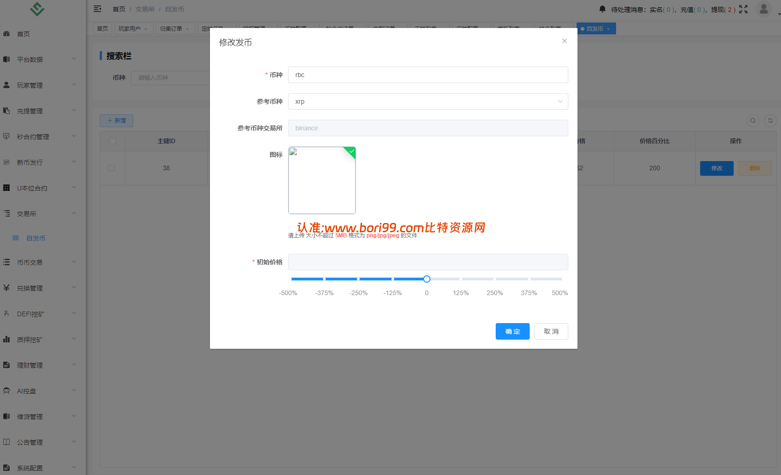
Task: Click the 价格百分比 column header
Action: 654,141
